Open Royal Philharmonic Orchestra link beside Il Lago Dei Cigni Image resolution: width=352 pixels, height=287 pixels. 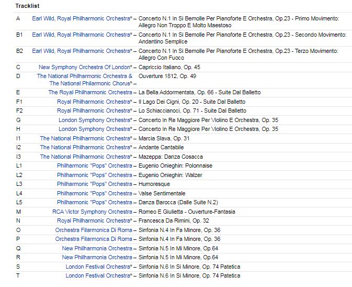pyautogui.click(x=94, y=102)
